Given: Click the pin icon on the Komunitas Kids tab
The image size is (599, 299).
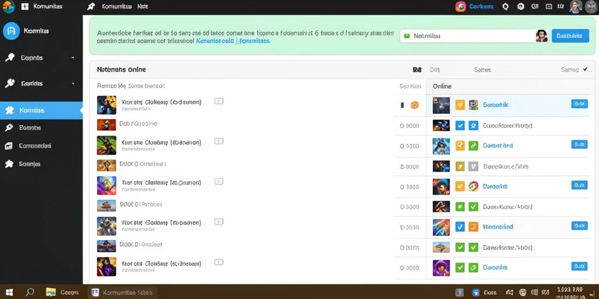Looking at the screenshot, I should click(x=91, y=6).
